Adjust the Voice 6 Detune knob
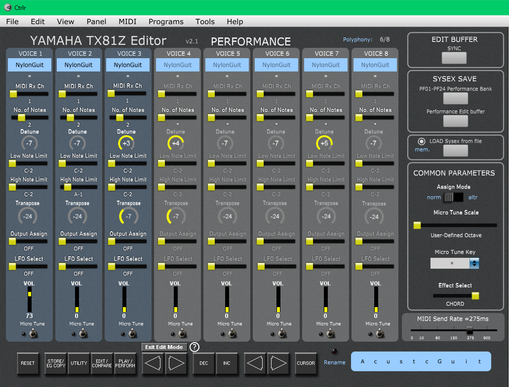This screenshot has width=509, height=387. coord(275,143)
